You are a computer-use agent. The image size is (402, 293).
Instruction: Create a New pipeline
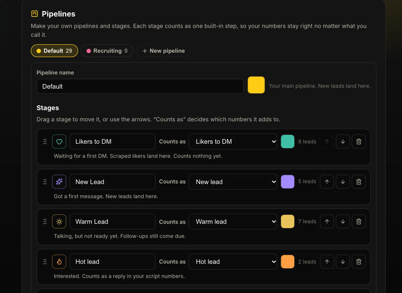(163, 51)
